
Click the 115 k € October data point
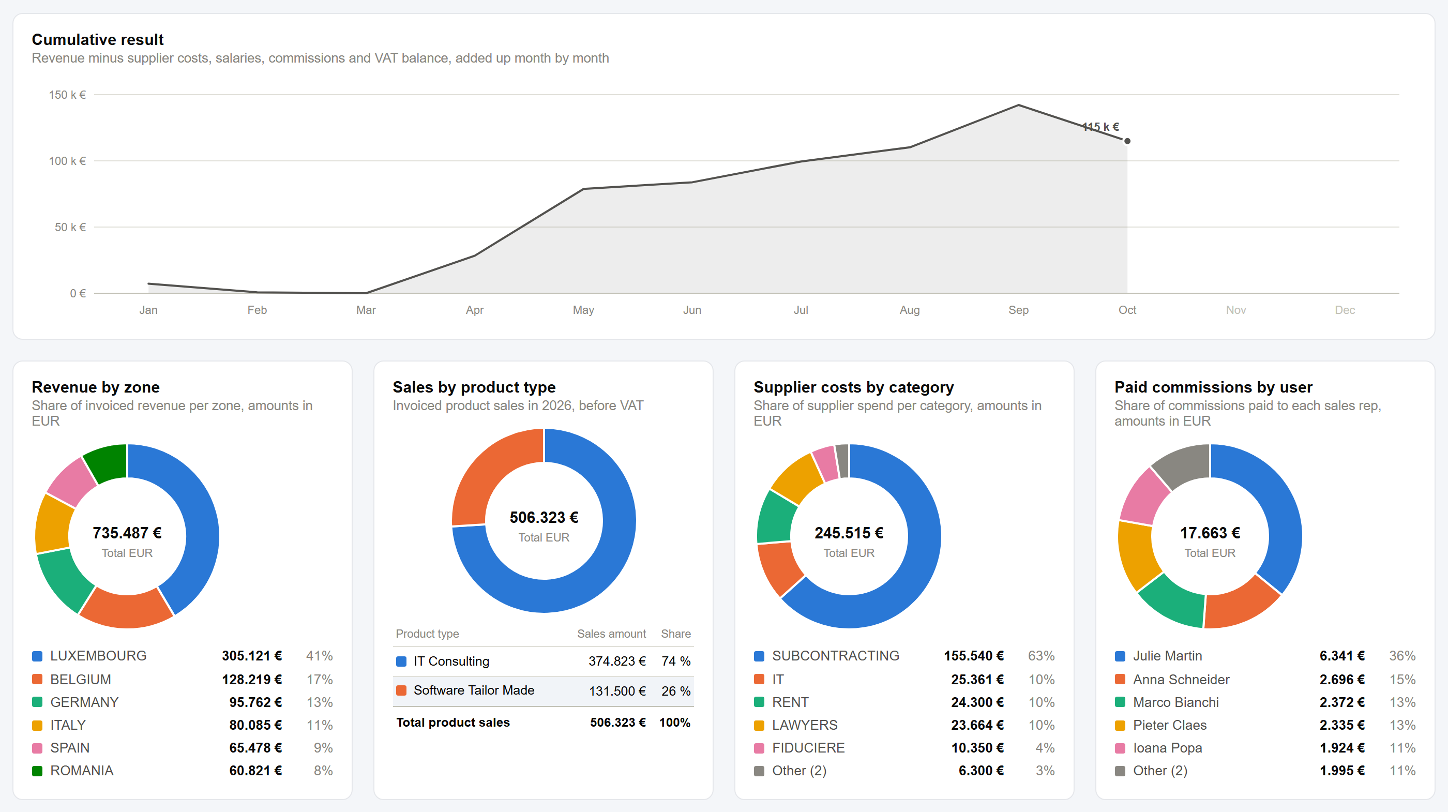(1127, 141)
